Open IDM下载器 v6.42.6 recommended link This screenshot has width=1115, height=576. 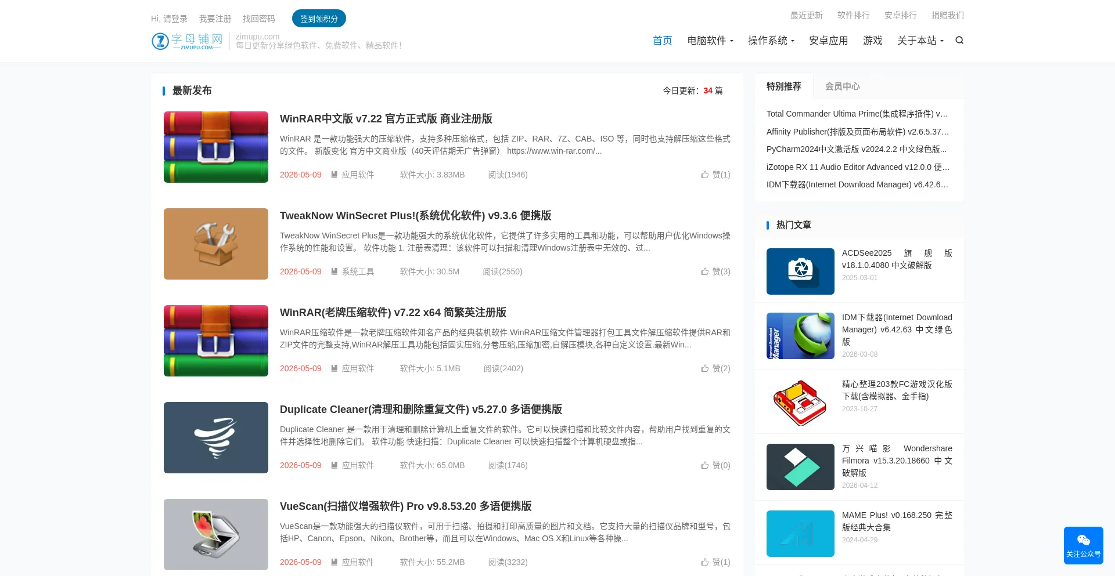coord(857,184)
